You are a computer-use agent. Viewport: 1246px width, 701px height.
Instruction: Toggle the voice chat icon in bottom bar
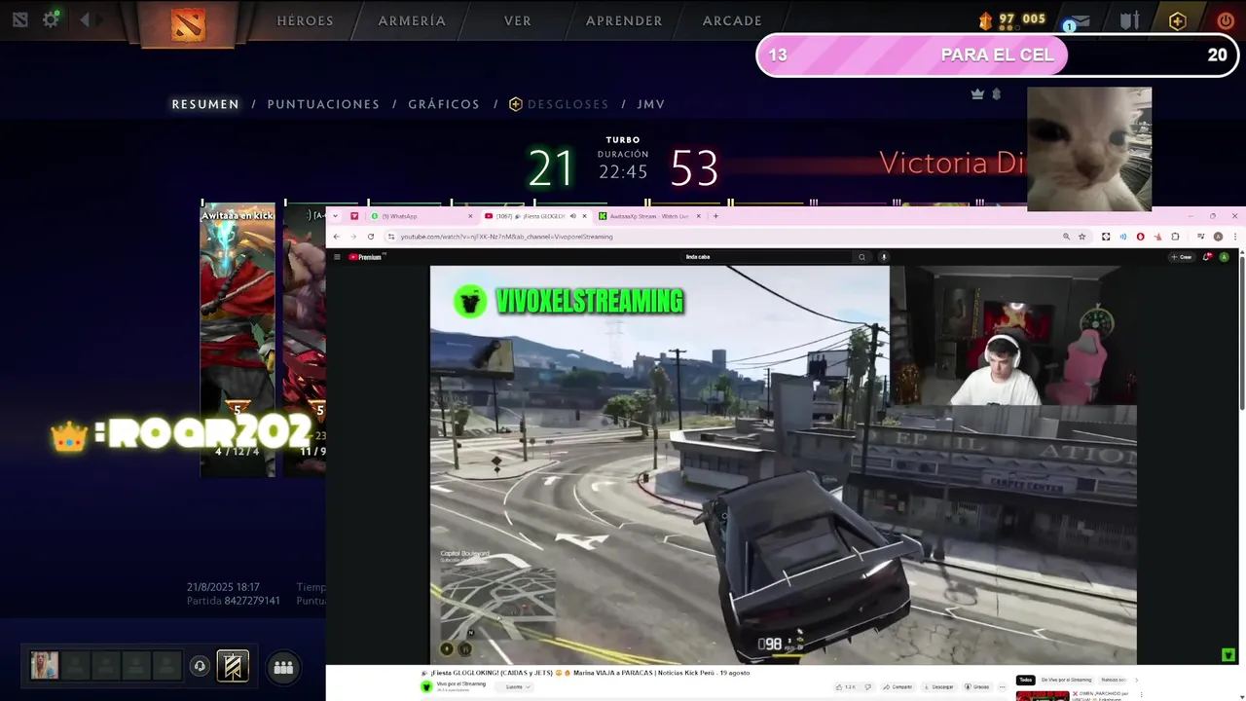coord(200,666)
